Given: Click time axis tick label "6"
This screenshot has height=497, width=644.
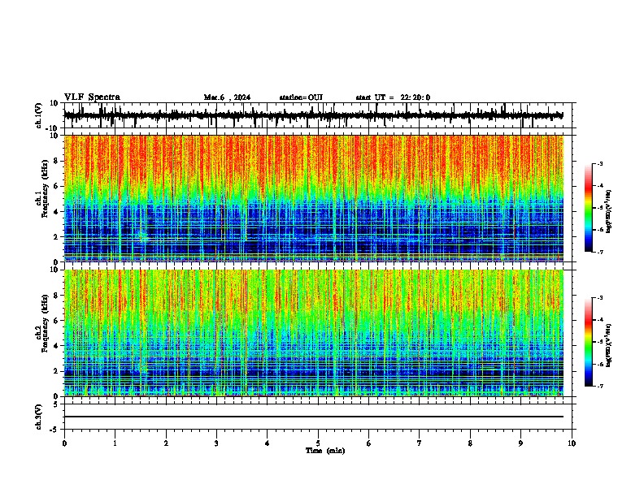Looking at the screenshot, I should [369, 443].
